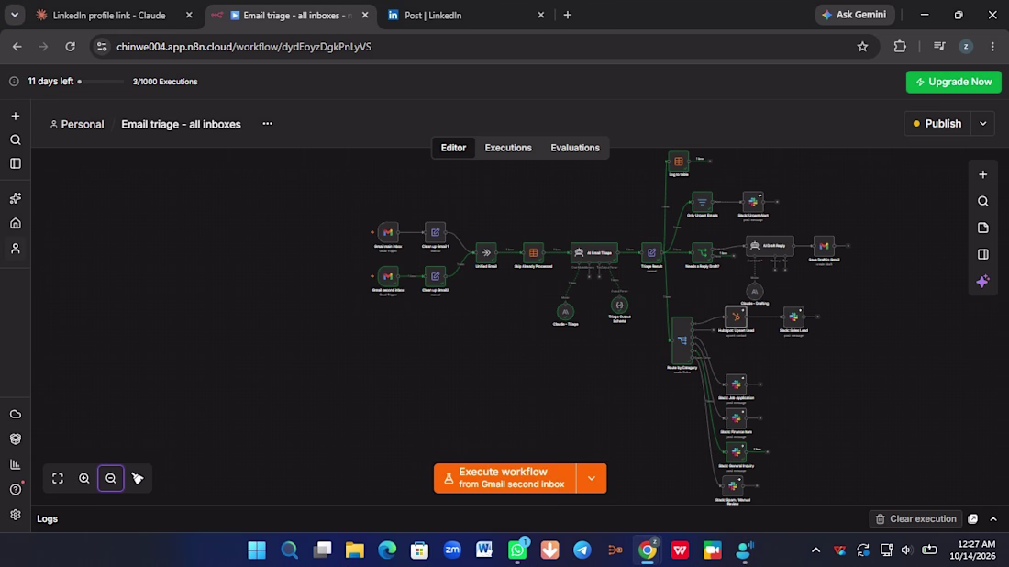Click the Publish button
Image resolution: width=1009 pixels, height=567 pixels.
pyautogui.click(x=937, y=124)
